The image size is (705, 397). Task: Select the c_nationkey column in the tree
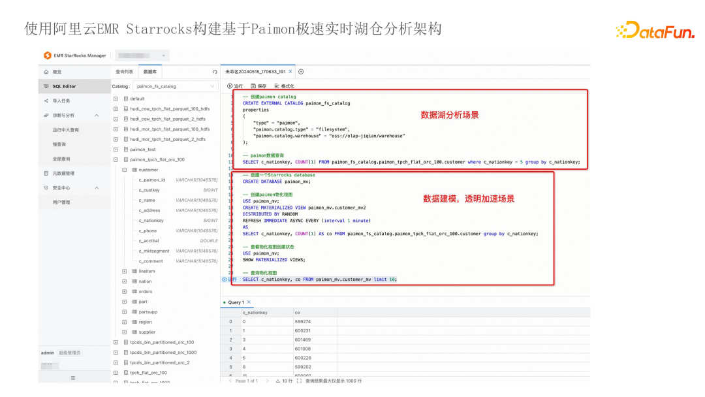(151, 221)
